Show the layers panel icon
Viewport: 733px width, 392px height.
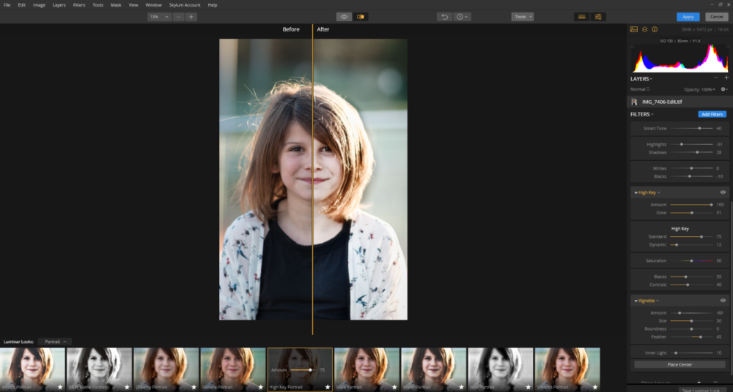644,29
